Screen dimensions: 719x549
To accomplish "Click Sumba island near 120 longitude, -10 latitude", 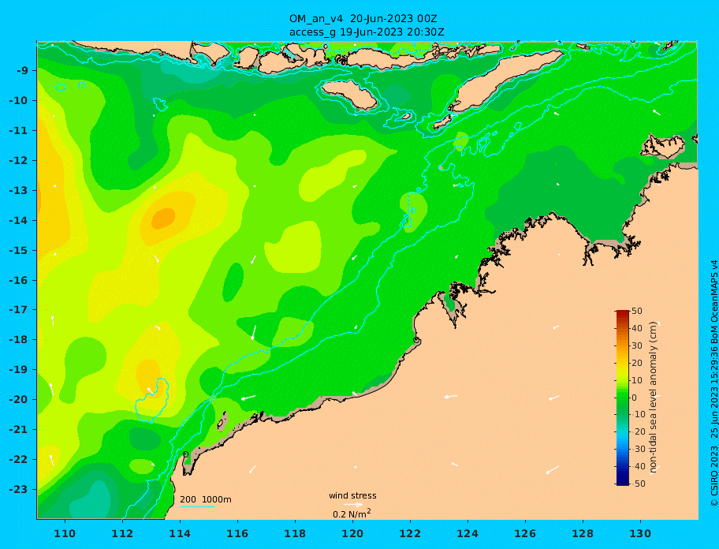I will click(349, 94).
